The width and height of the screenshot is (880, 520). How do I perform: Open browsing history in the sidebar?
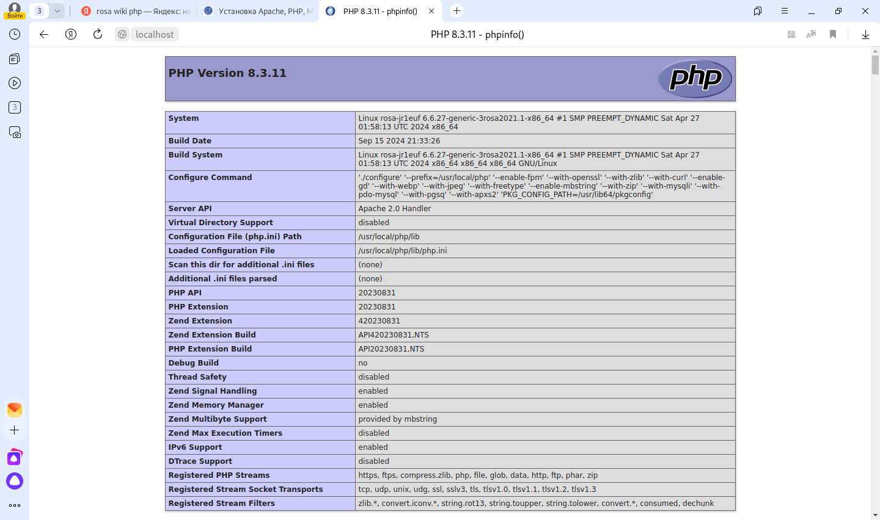click(x=15, y=34)
